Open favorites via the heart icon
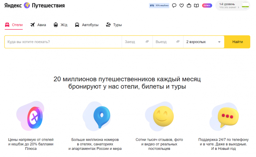The height and width of the screenshot is (157, 256). point(181,5)
